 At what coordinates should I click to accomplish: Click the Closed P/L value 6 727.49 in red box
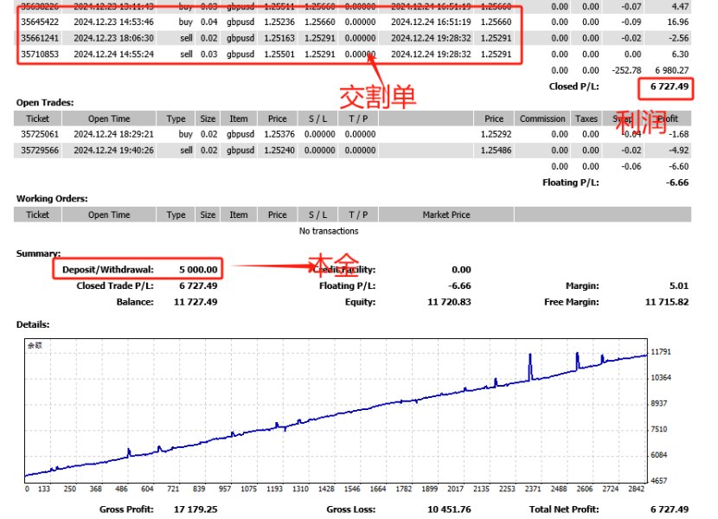coord(666,86)
